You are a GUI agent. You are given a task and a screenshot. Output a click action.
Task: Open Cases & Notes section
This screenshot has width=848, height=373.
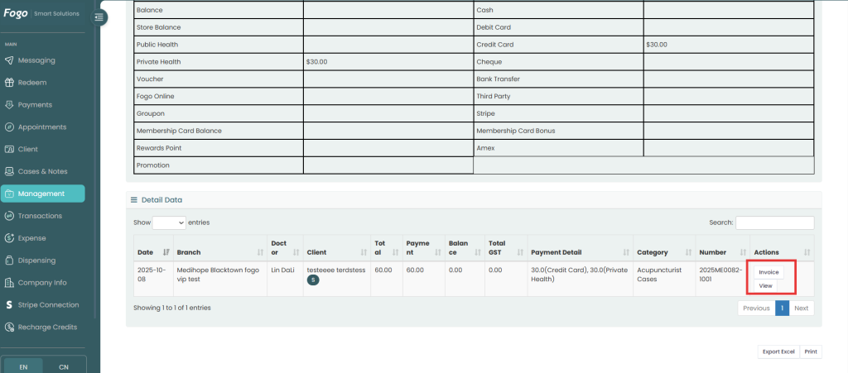42,171
